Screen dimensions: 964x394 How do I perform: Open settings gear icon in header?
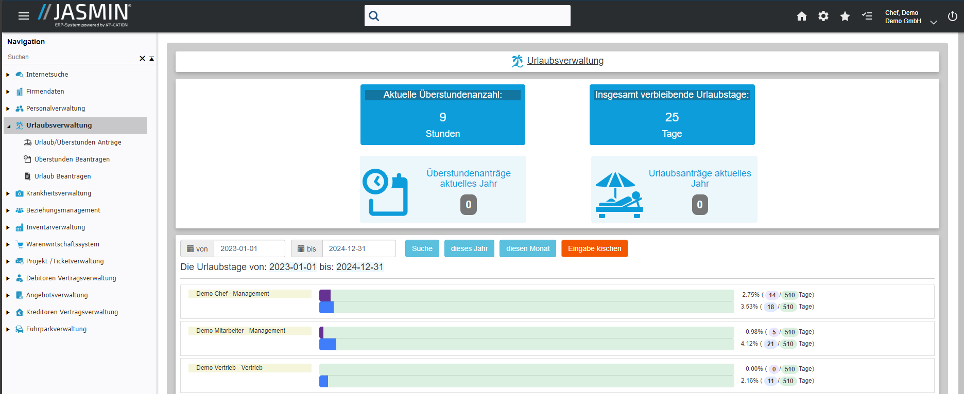(823, 16)
